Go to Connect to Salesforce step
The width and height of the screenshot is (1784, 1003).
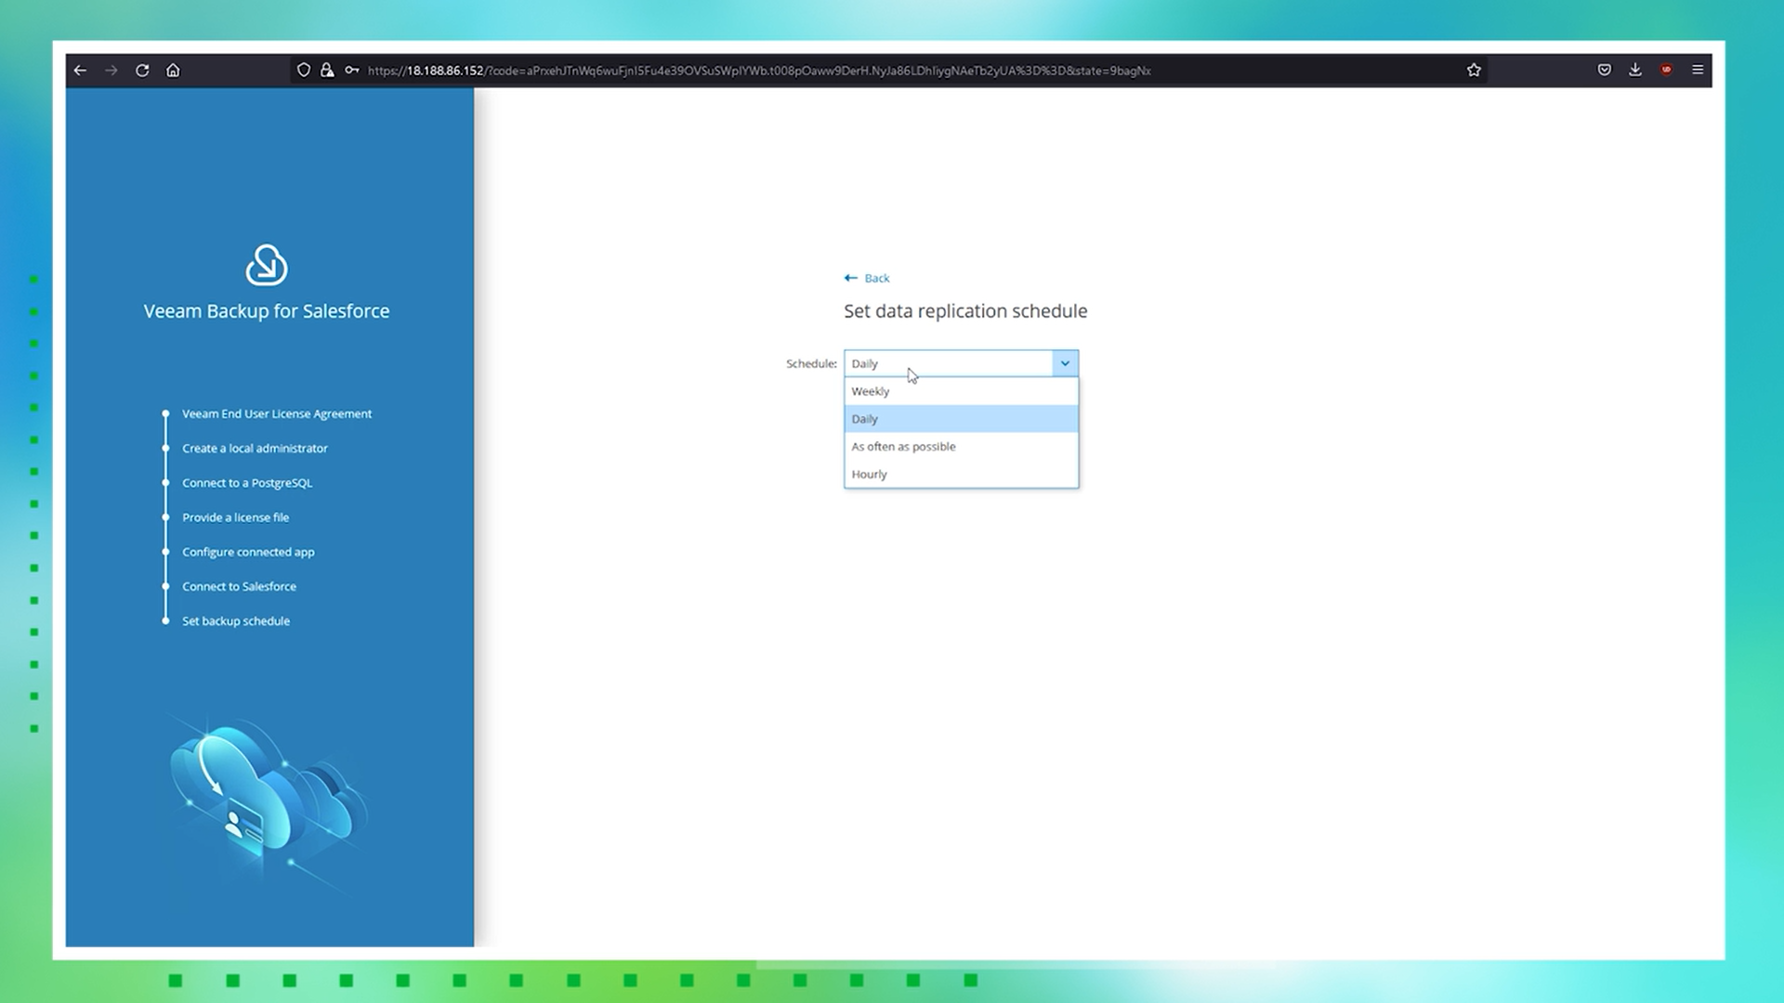(x=239, y=586)
